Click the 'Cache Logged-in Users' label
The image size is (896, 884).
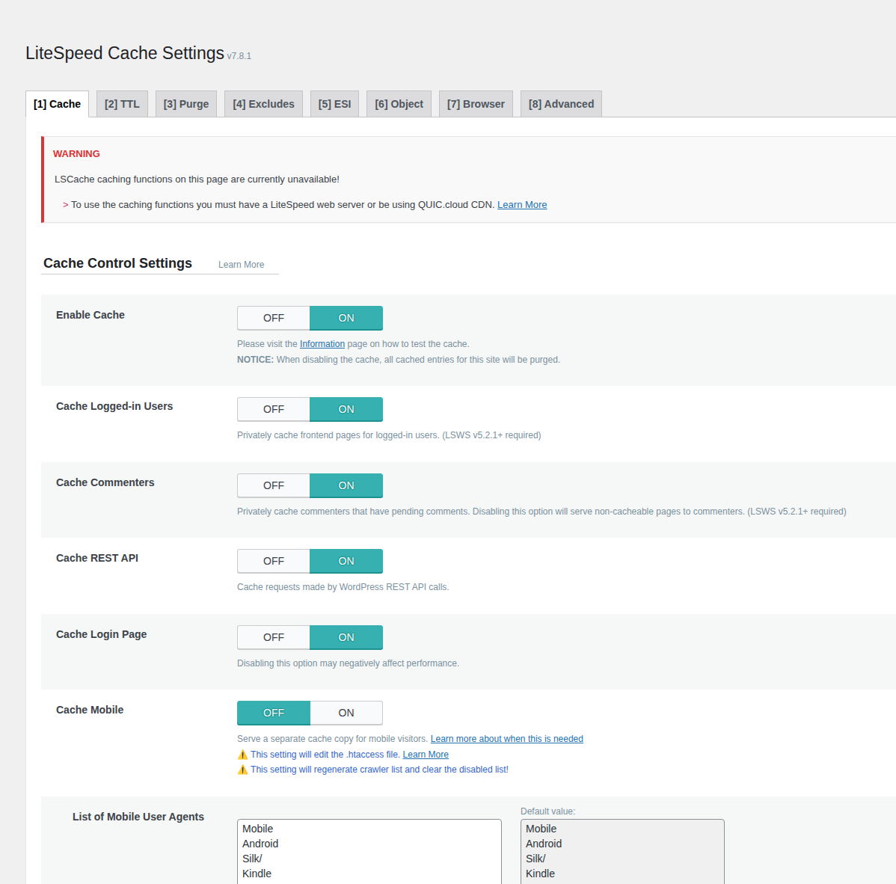coord(114,406)
